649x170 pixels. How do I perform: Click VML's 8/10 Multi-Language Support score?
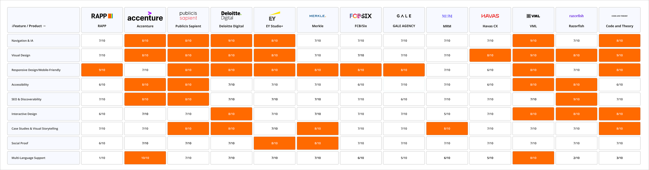[533, 158]
